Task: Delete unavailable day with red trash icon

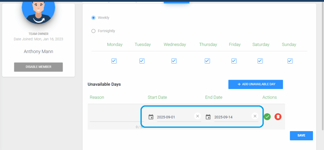Action: (x=277, y=117)
